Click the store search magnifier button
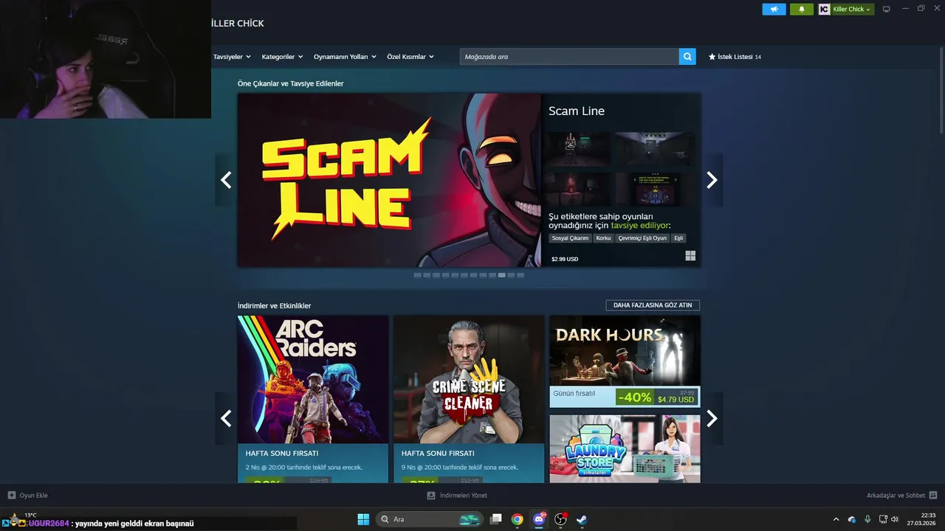This screenshot has width=945, height=531. coord(687,57)
